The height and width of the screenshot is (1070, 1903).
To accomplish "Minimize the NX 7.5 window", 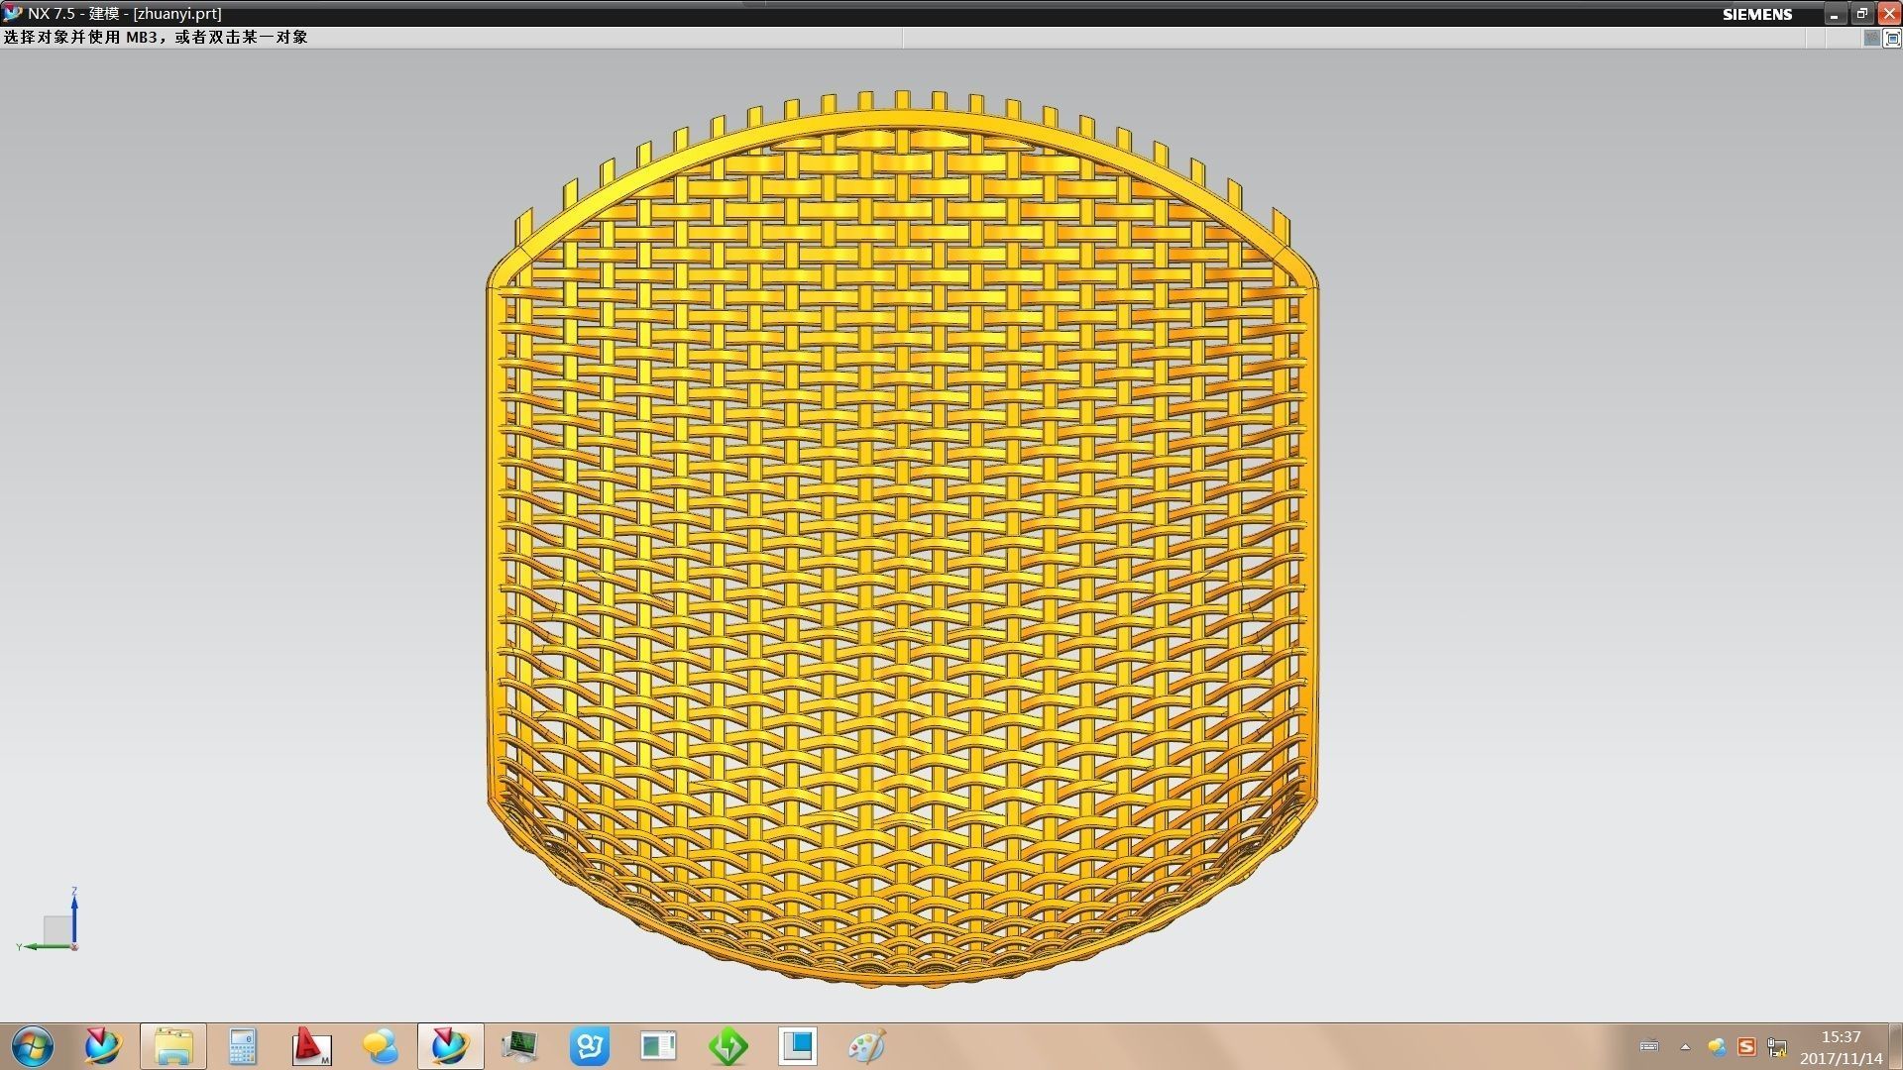I will click(1835, 14).
